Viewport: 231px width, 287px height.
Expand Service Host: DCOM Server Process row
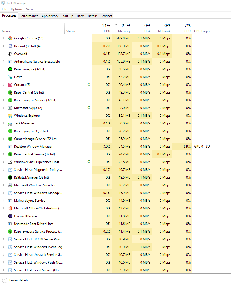[x=4, y=239]
